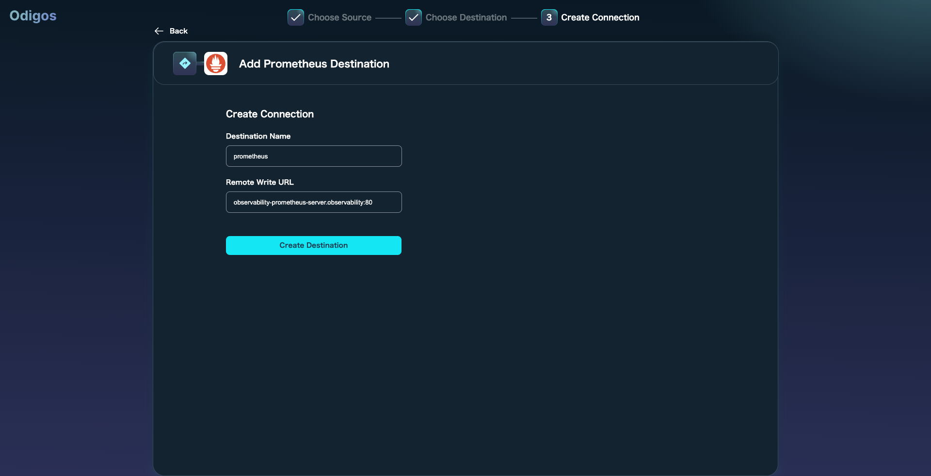This screenshot has height=476, width=931.
Task: Click the Choose Source checkmark icon
Action: point(296,17)
